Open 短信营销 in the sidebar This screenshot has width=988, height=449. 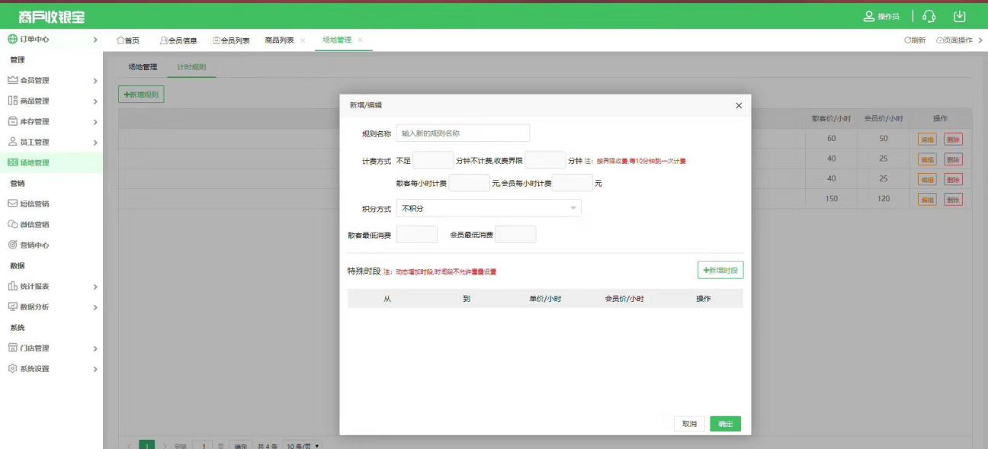tap(34, 204)
